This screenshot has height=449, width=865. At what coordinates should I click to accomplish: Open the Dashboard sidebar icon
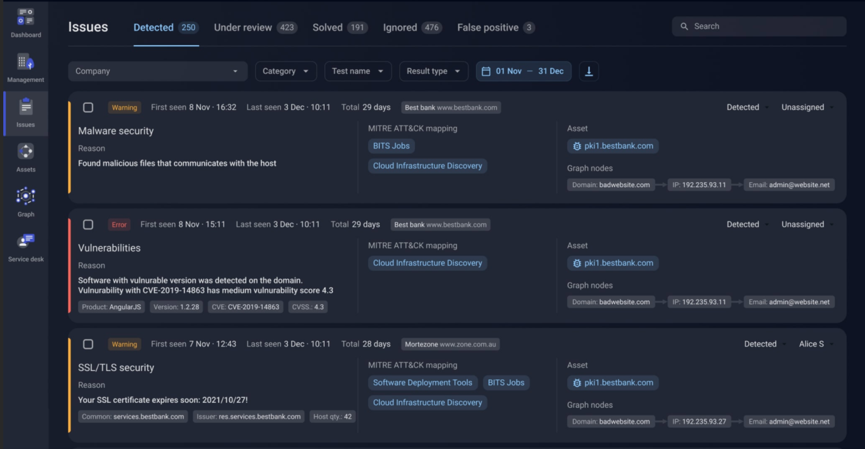tap(25, 17)
